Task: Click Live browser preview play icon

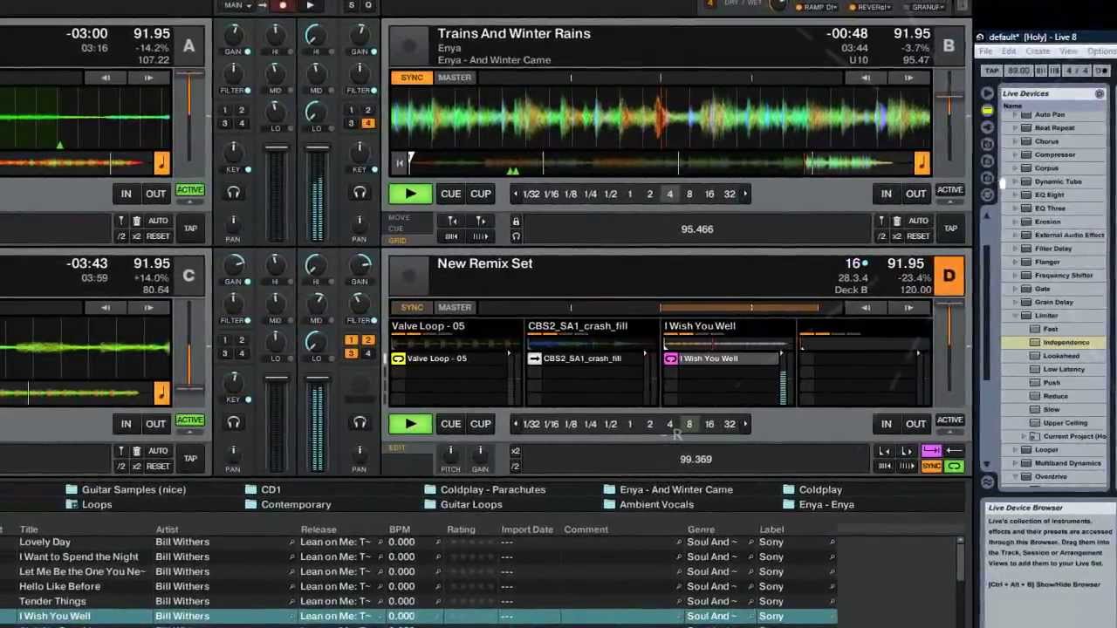Action: [x=987, y=92]
